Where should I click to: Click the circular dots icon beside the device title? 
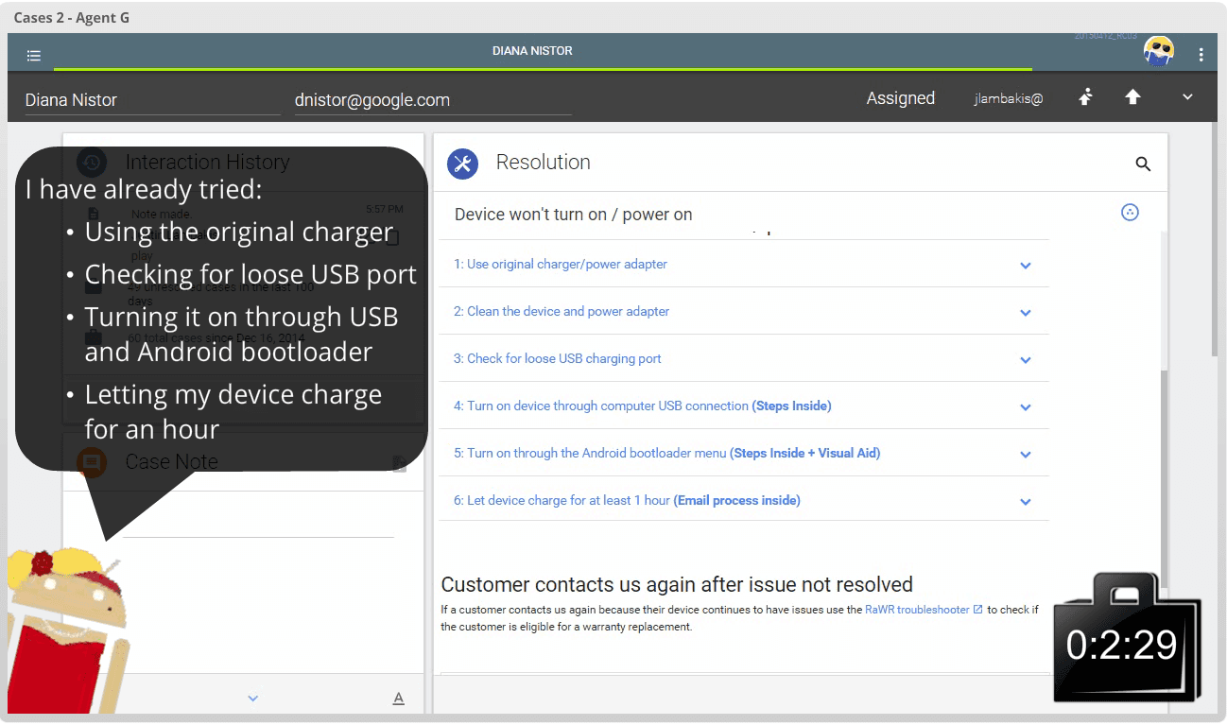1130,213
